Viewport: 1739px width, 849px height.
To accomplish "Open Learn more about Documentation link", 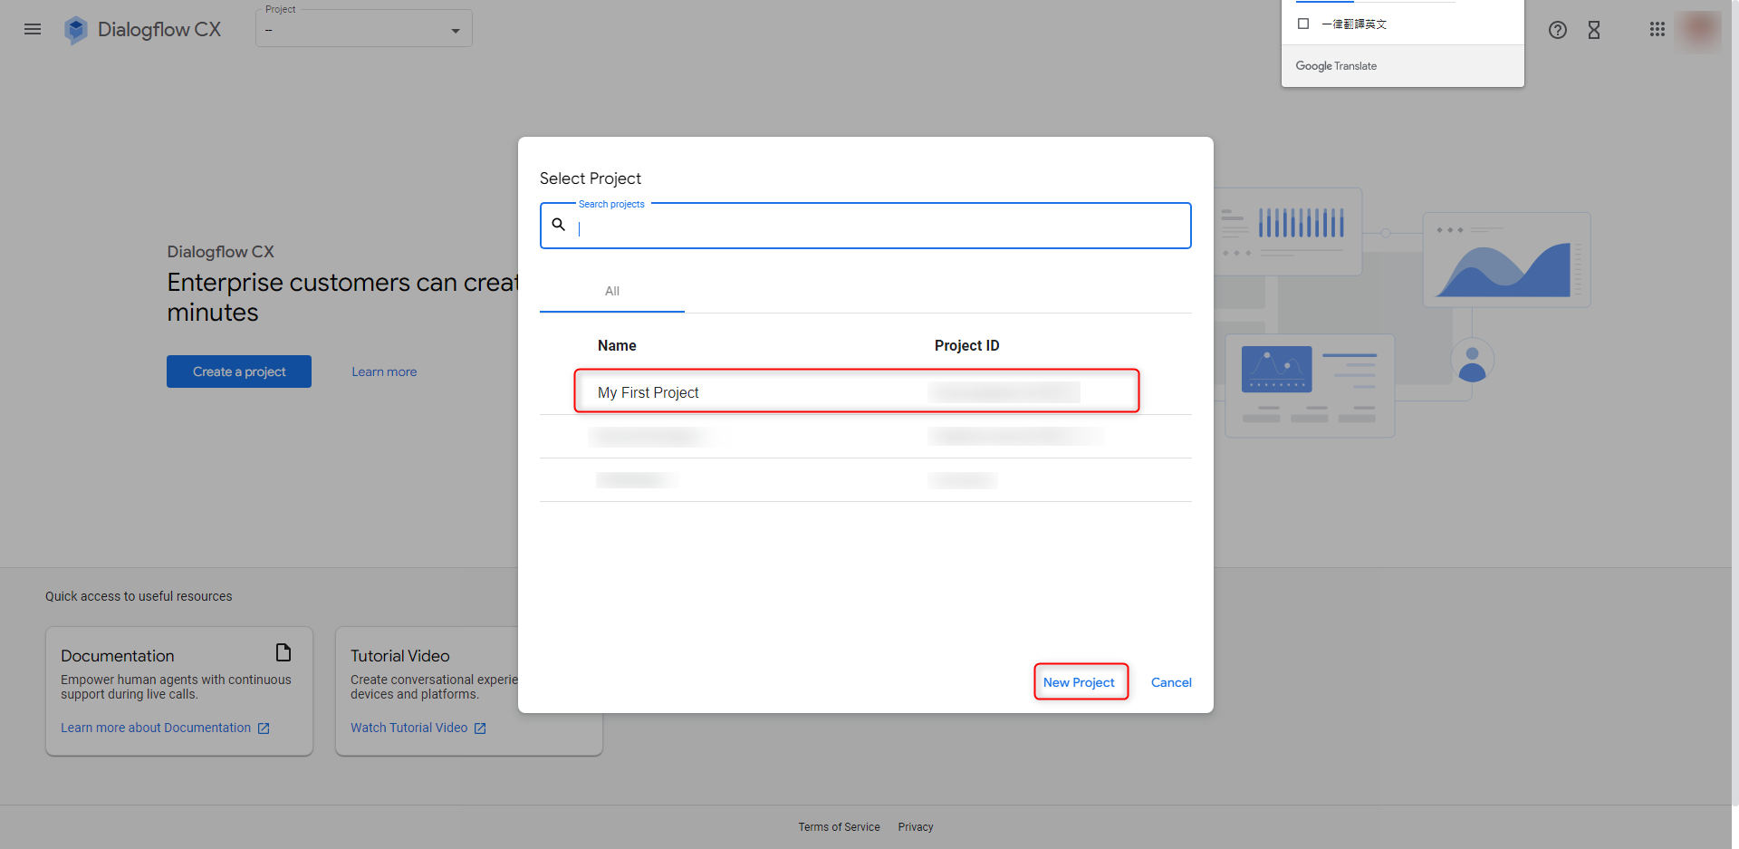I will click(x=156, y=728).
